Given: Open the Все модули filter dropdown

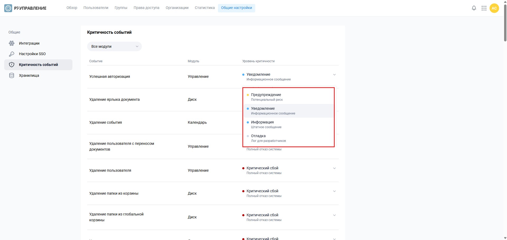Looking at the screenshot, I should click(114, 46).
